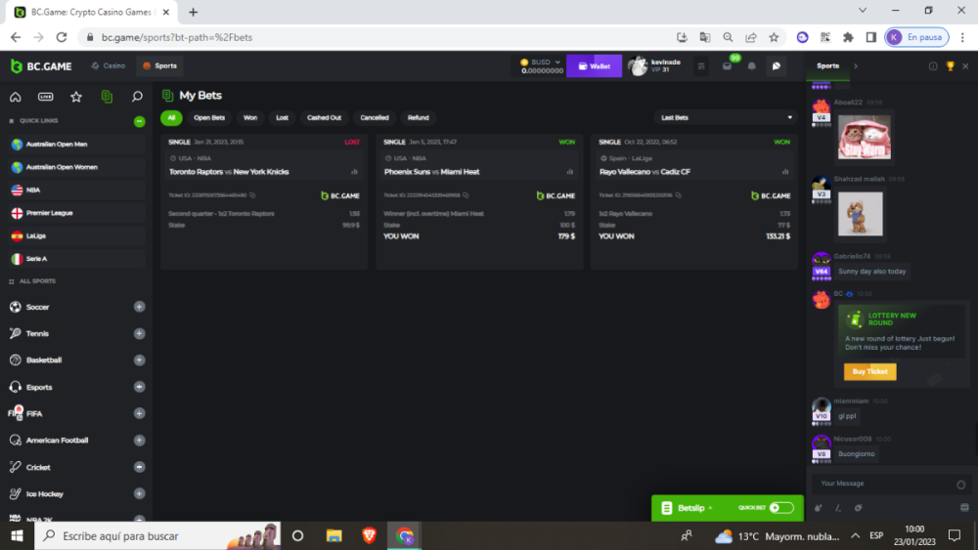Viewport: 978px width, 550px height.
Task: Collapse the Quick Links section
Action: (139, 121)
